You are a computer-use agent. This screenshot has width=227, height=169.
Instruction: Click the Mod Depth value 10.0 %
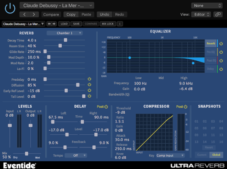pyautogui.click(x=33, y=57)
